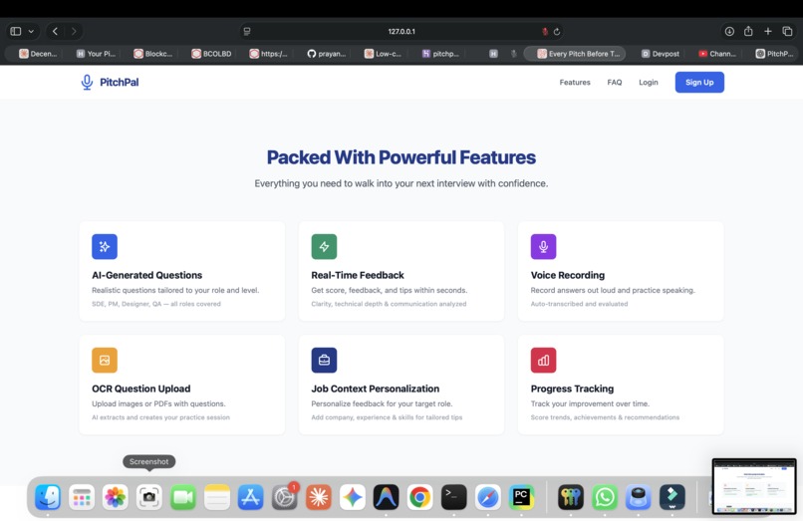This screenshot has width=803, height=521.
Task: Open WhatsApp from the dock
Action: click(x=605, y=497)
